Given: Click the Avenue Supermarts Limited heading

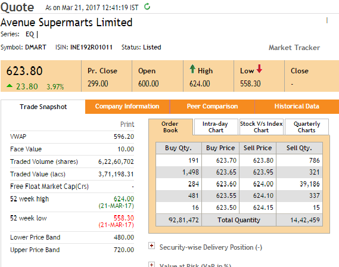Looking at the screenshot, I should pos(66,23).
